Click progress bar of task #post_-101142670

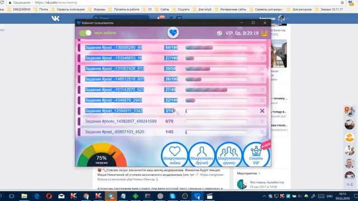[216, 90]
